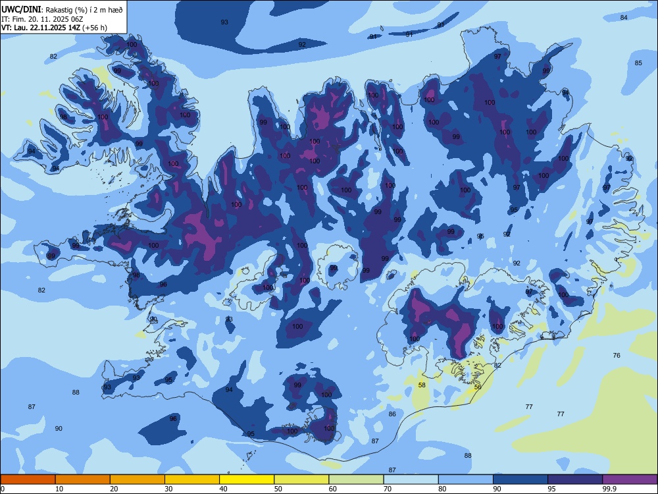Click the color scale tick label '0'
This screenshot has height=494, width=658.
coord(3,489)
